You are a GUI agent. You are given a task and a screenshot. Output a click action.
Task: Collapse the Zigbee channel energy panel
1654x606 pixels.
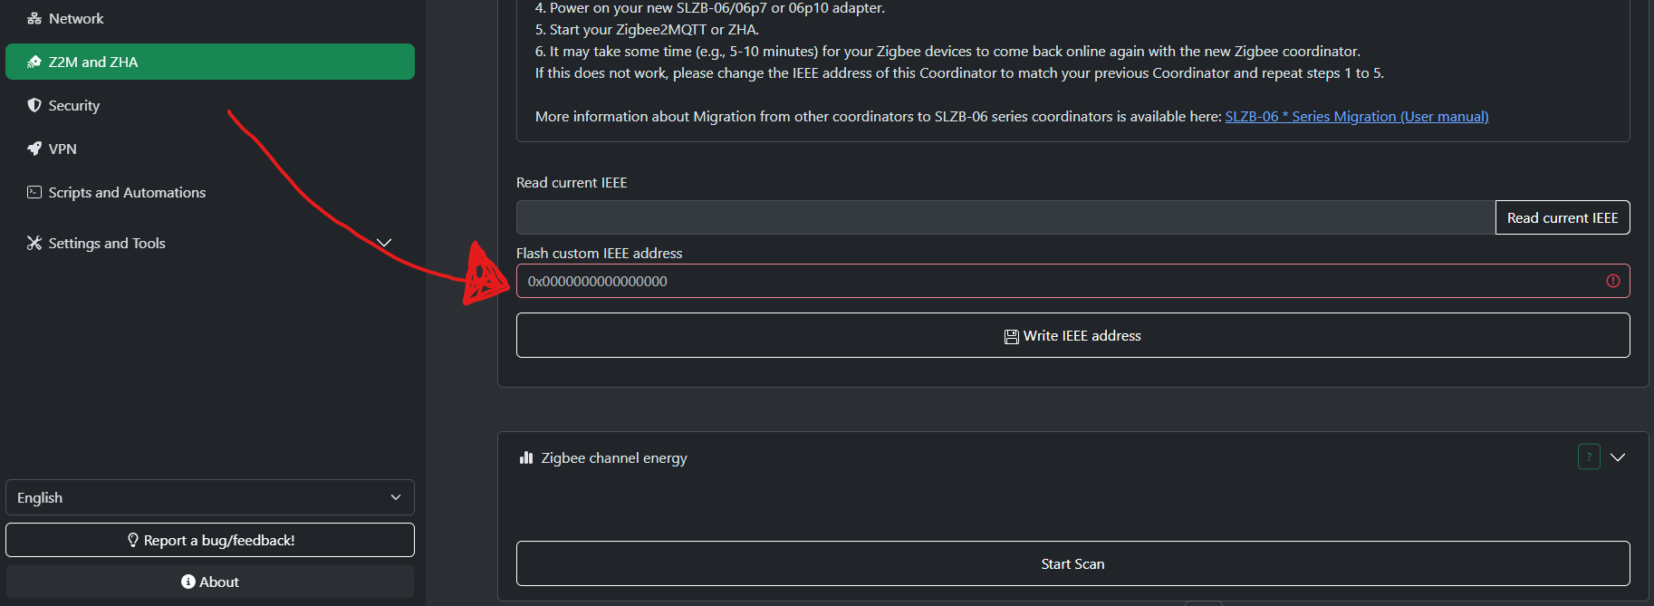tap(1618, 457)
